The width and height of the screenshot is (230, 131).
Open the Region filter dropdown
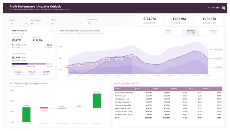coord(19,23)
